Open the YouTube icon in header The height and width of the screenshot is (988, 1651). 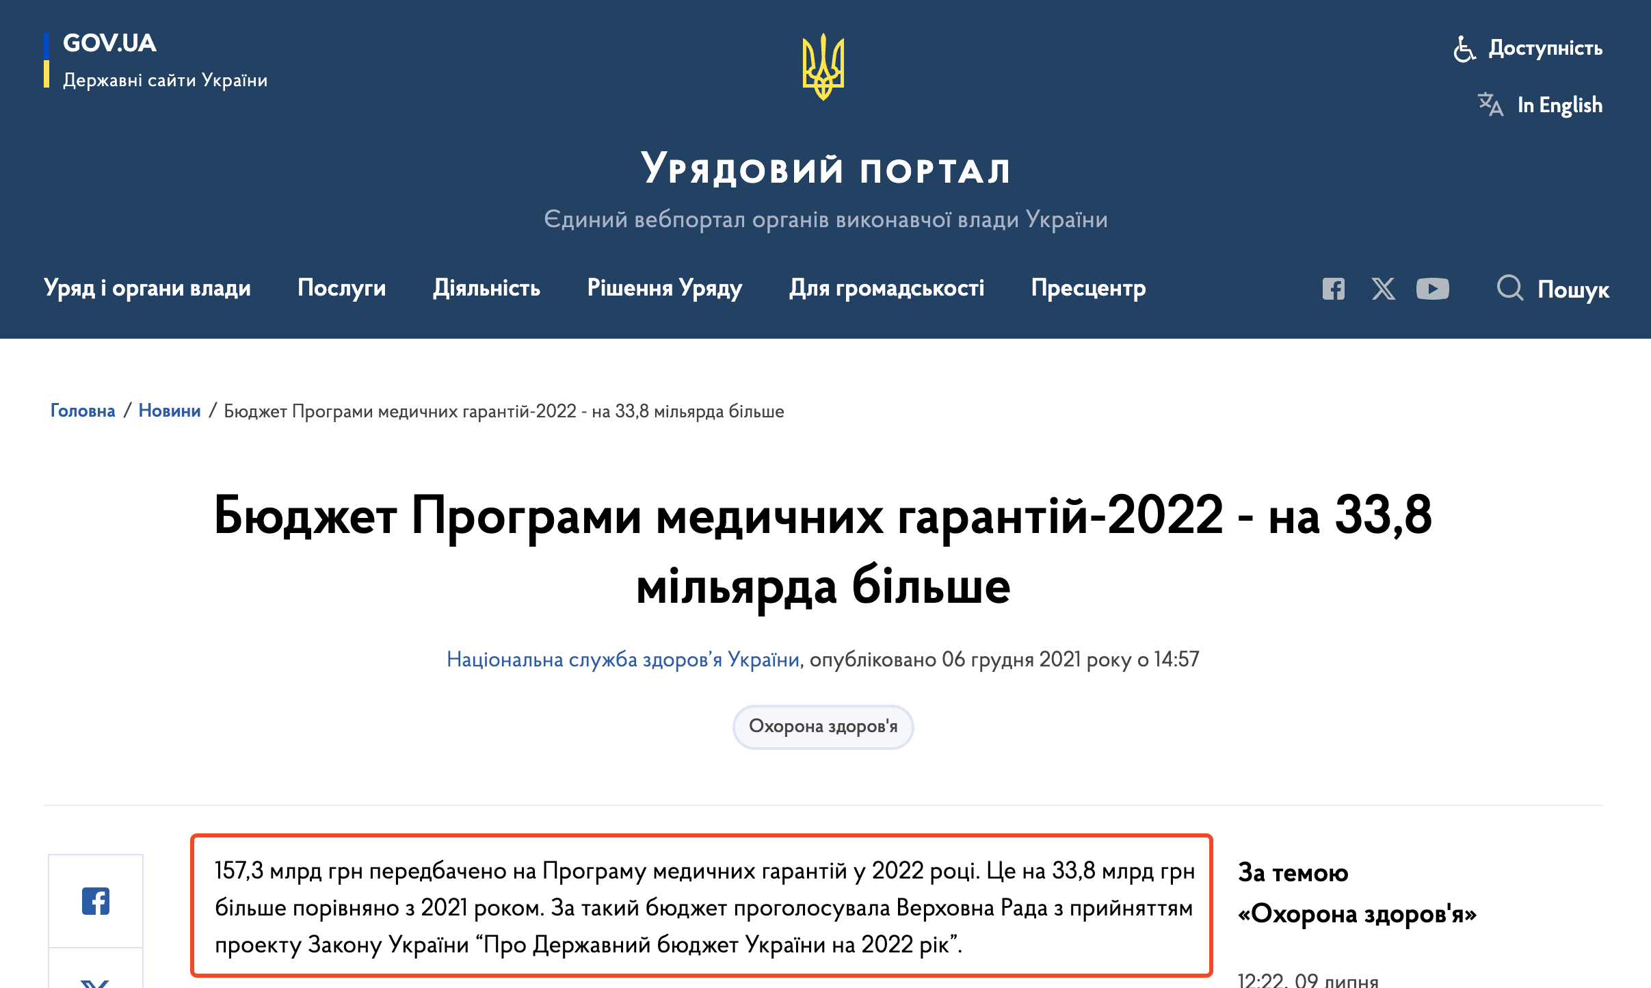click(1433, 289)
